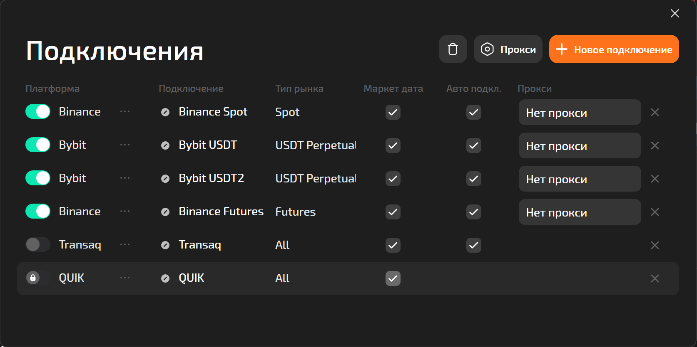Disable the Binance Spot connection toggle
This screenshot has height=347, width=697.
click(x=38, y=112)
